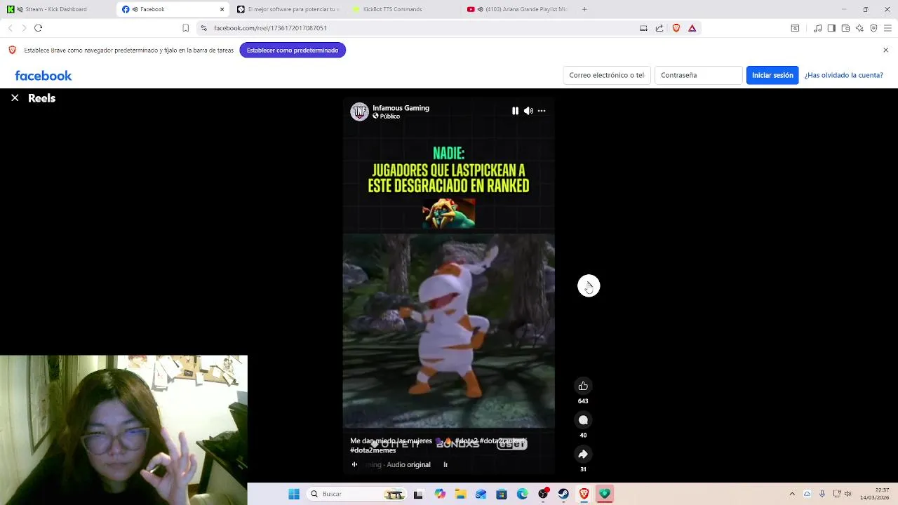Open File Explorer from the taskbar

[x=460, y=494]
